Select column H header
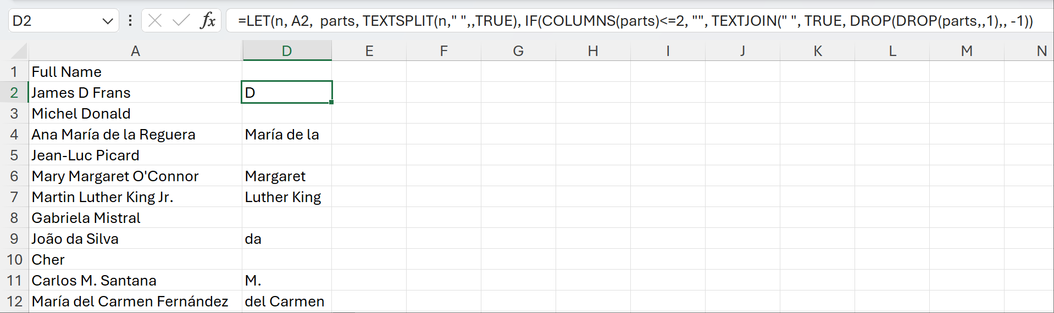This screenshot has height=313, width=1054. [592, 51]
